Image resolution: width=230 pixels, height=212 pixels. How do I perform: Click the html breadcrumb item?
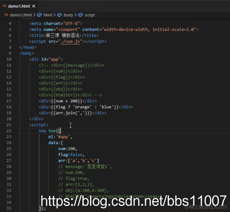click(48, 15)
